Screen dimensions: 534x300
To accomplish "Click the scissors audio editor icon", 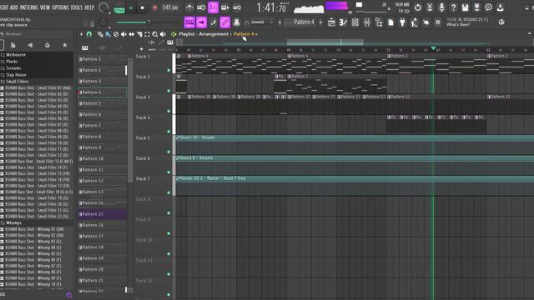I will click(x=430, y=7).
